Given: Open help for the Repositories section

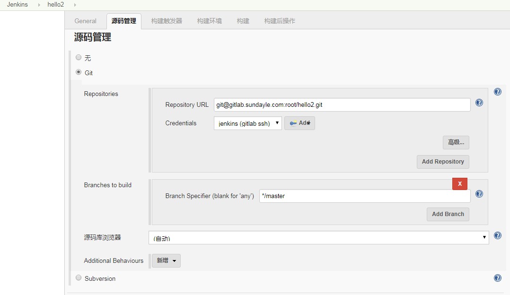Looking at the screenshot, I should click(x=497, y=92).
